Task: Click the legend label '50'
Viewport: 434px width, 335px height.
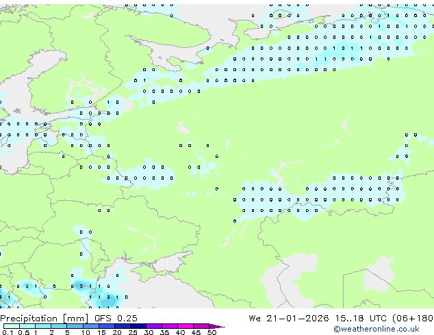Action: tap(212, 332)
